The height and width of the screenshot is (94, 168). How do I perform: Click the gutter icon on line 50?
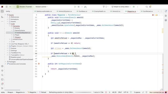[x=39, y=64]
